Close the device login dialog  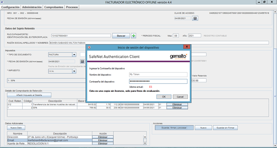click(x=187, y=47)
